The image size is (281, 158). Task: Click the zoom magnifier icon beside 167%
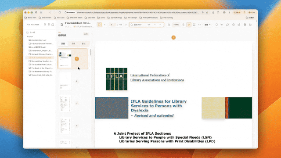point(169,25)
